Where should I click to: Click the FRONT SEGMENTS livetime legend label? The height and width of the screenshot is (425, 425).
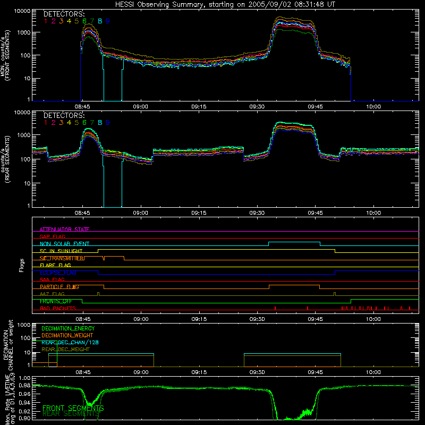pyautogui.click(x=73, y=408)
